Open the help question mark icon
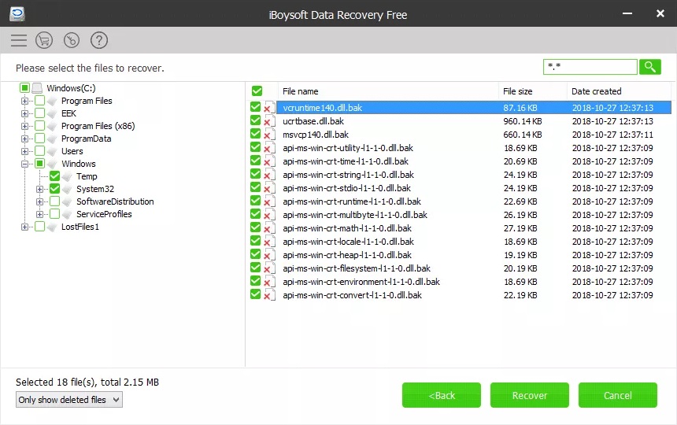This screenshot has width=677, height=425. [99, 40]
